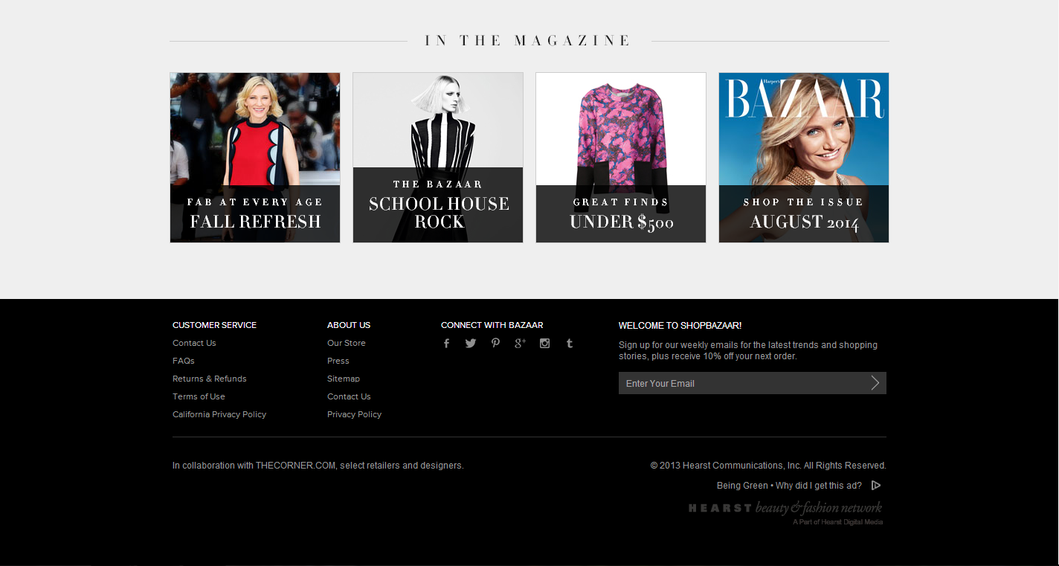Click the In The Magazine heading
Screen dimensions: 1059x566
(528, 41)
